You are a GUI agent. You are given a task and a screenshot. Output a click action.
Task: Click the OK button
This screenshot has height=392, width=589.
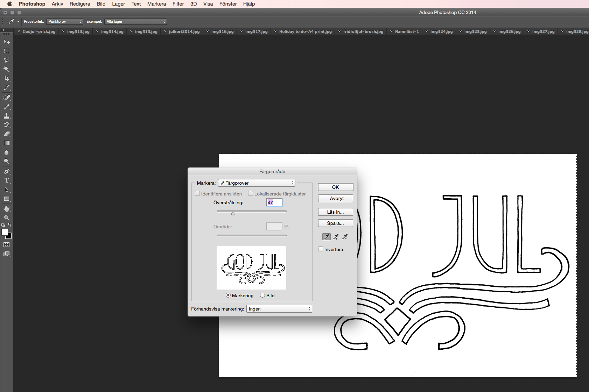[x=335, y=187]
